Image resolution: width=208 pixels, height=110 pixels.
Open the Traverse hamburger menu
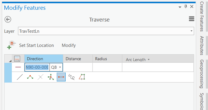point(191,19)
